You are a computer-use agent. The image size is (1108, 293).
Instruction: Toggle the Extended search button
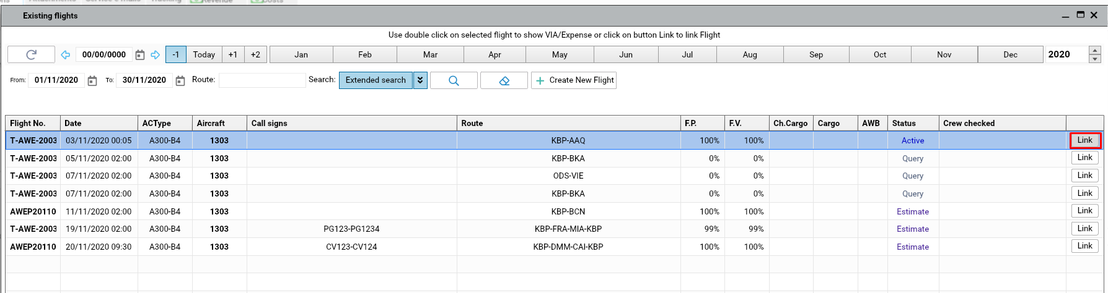click(376, 80)
